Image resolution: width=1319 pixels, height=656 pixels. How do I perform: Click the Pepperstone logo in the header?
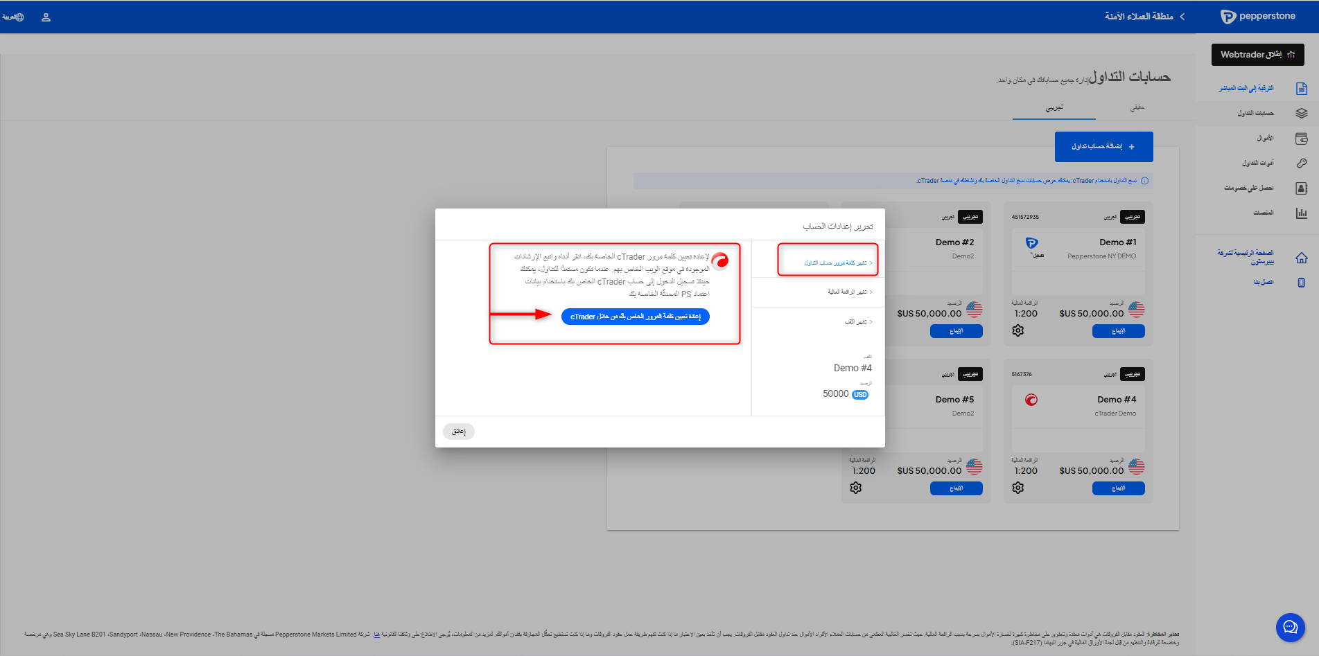1257,17
